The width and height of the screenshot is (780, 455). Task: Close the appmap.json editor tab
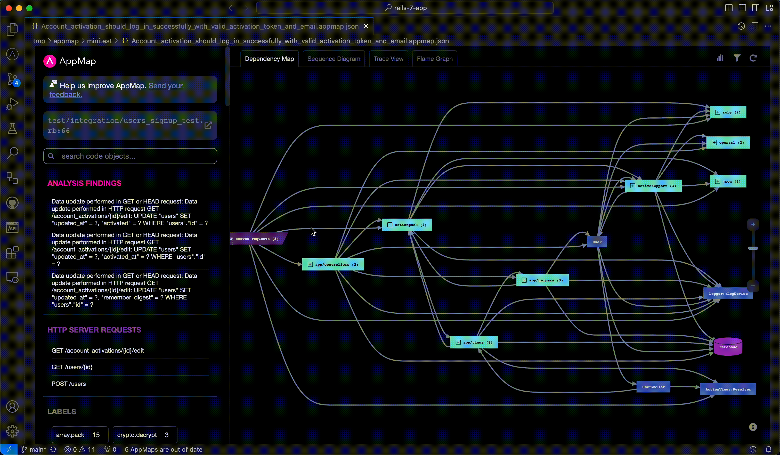tap(366, 26)
